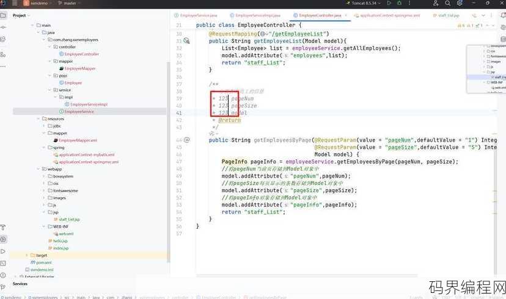The image size is (506, 299).
Task: Collapse the service package
Action: click(x=50, y=90)
